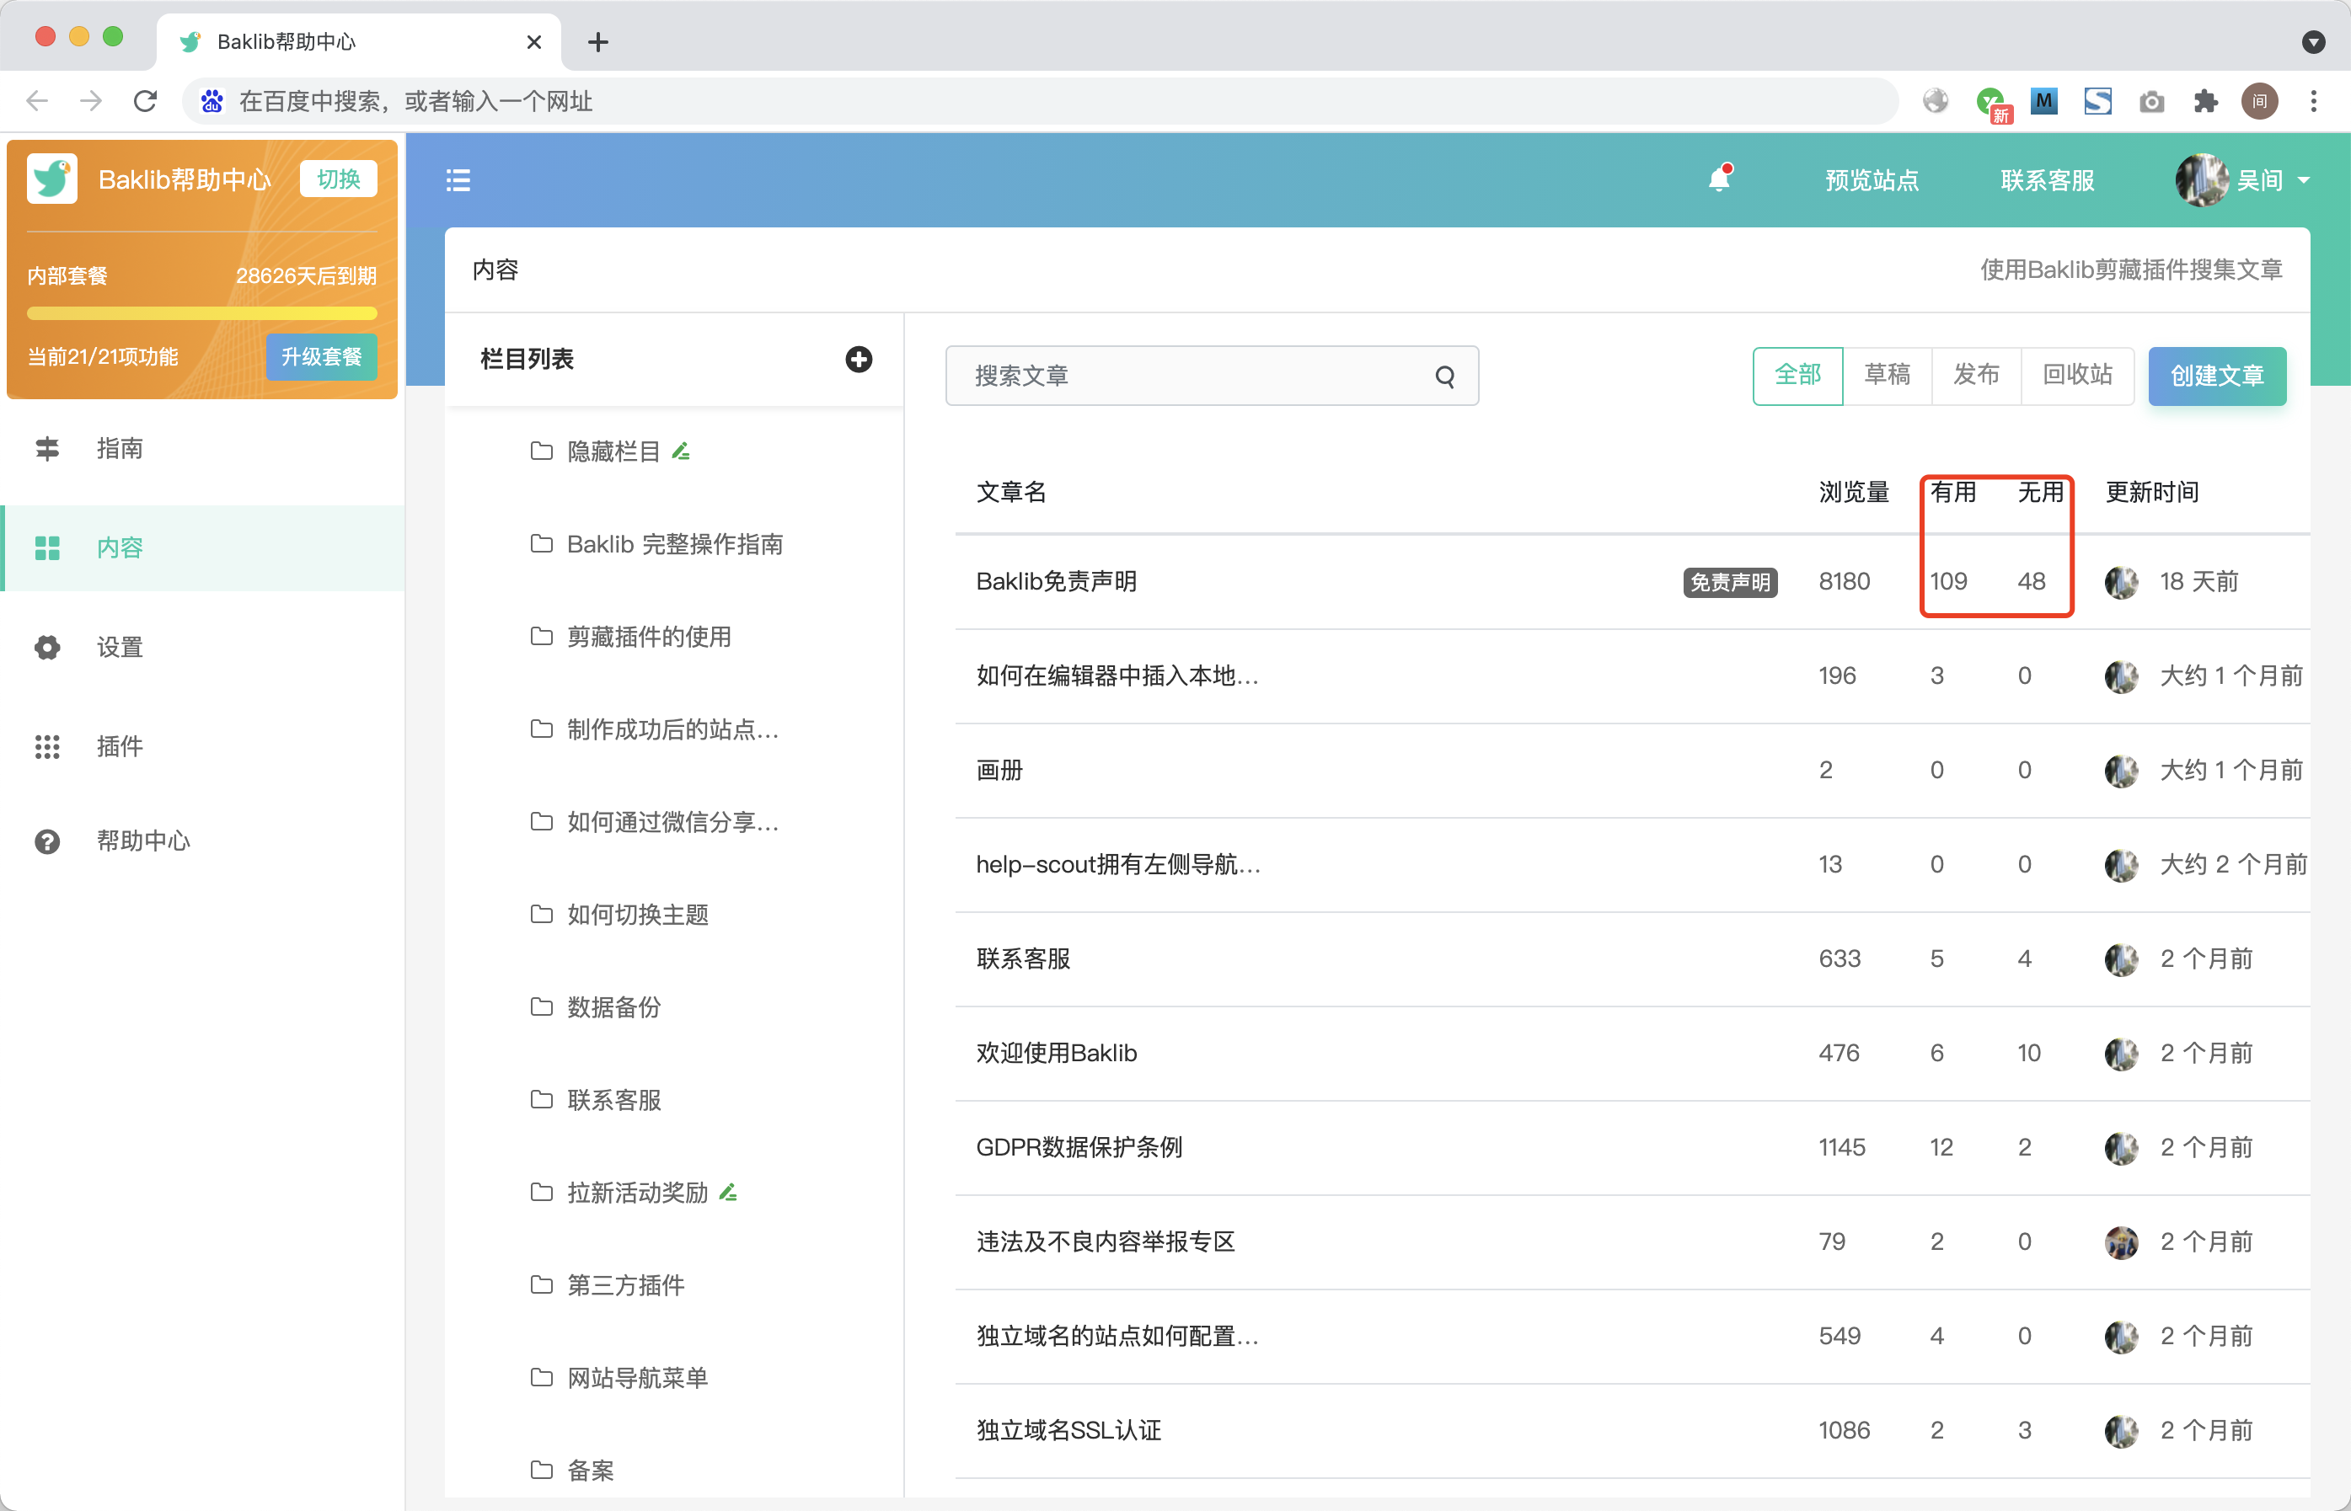Open article GDPR数据保护条例

click(x=1079, y=1148)
